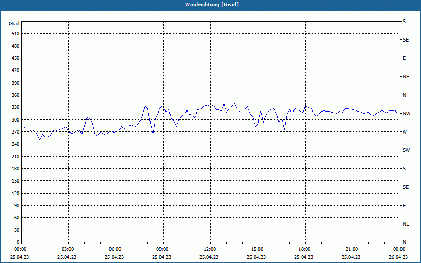Viewport: 421px width, 263px height.
Task: Click the NW compass label on right axis
Action: [x=406, y=114]
